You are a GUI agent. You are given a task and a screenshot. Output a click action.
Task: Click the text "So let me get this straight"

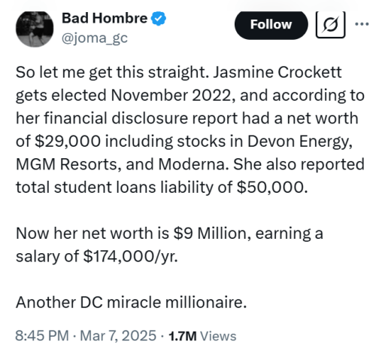pos(111,73)
